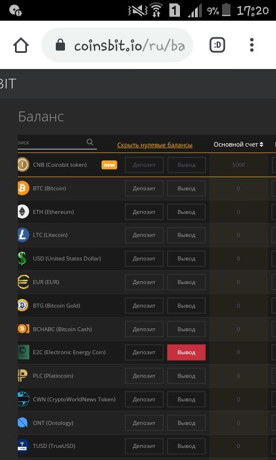Click Депозит for EUR row
The image size is (276, 460).
click(x=144, y=282)
